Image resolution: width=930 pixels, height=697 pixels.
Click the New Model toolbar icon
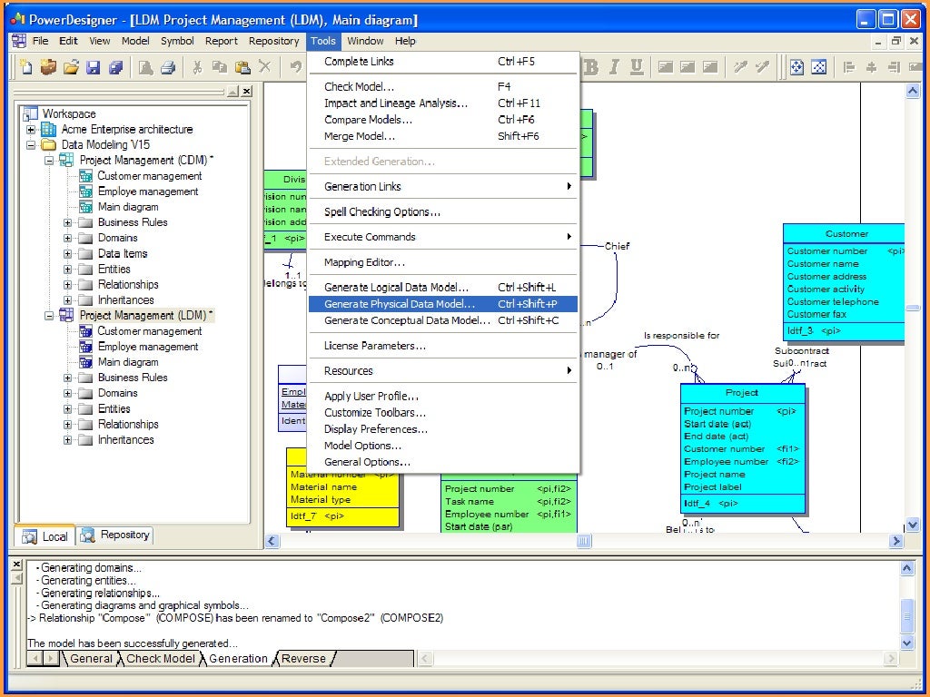coord(26,67)
